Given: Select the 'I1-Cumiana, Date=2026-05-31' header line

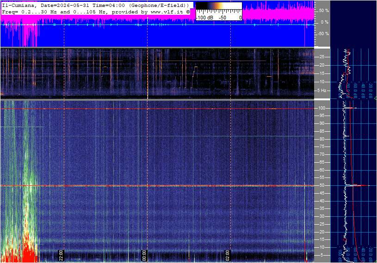Looking at the screenshot, I should click(x=96, y=5).
